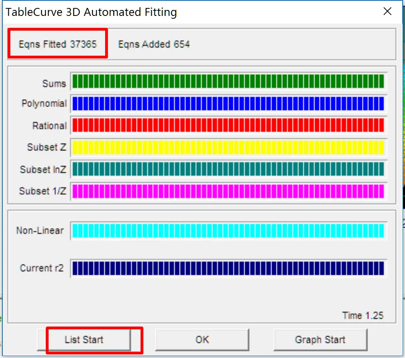This screenshot has width=405, height=358.
Task: Click the red Rational progress bar
Action: (x=228, y=125)
